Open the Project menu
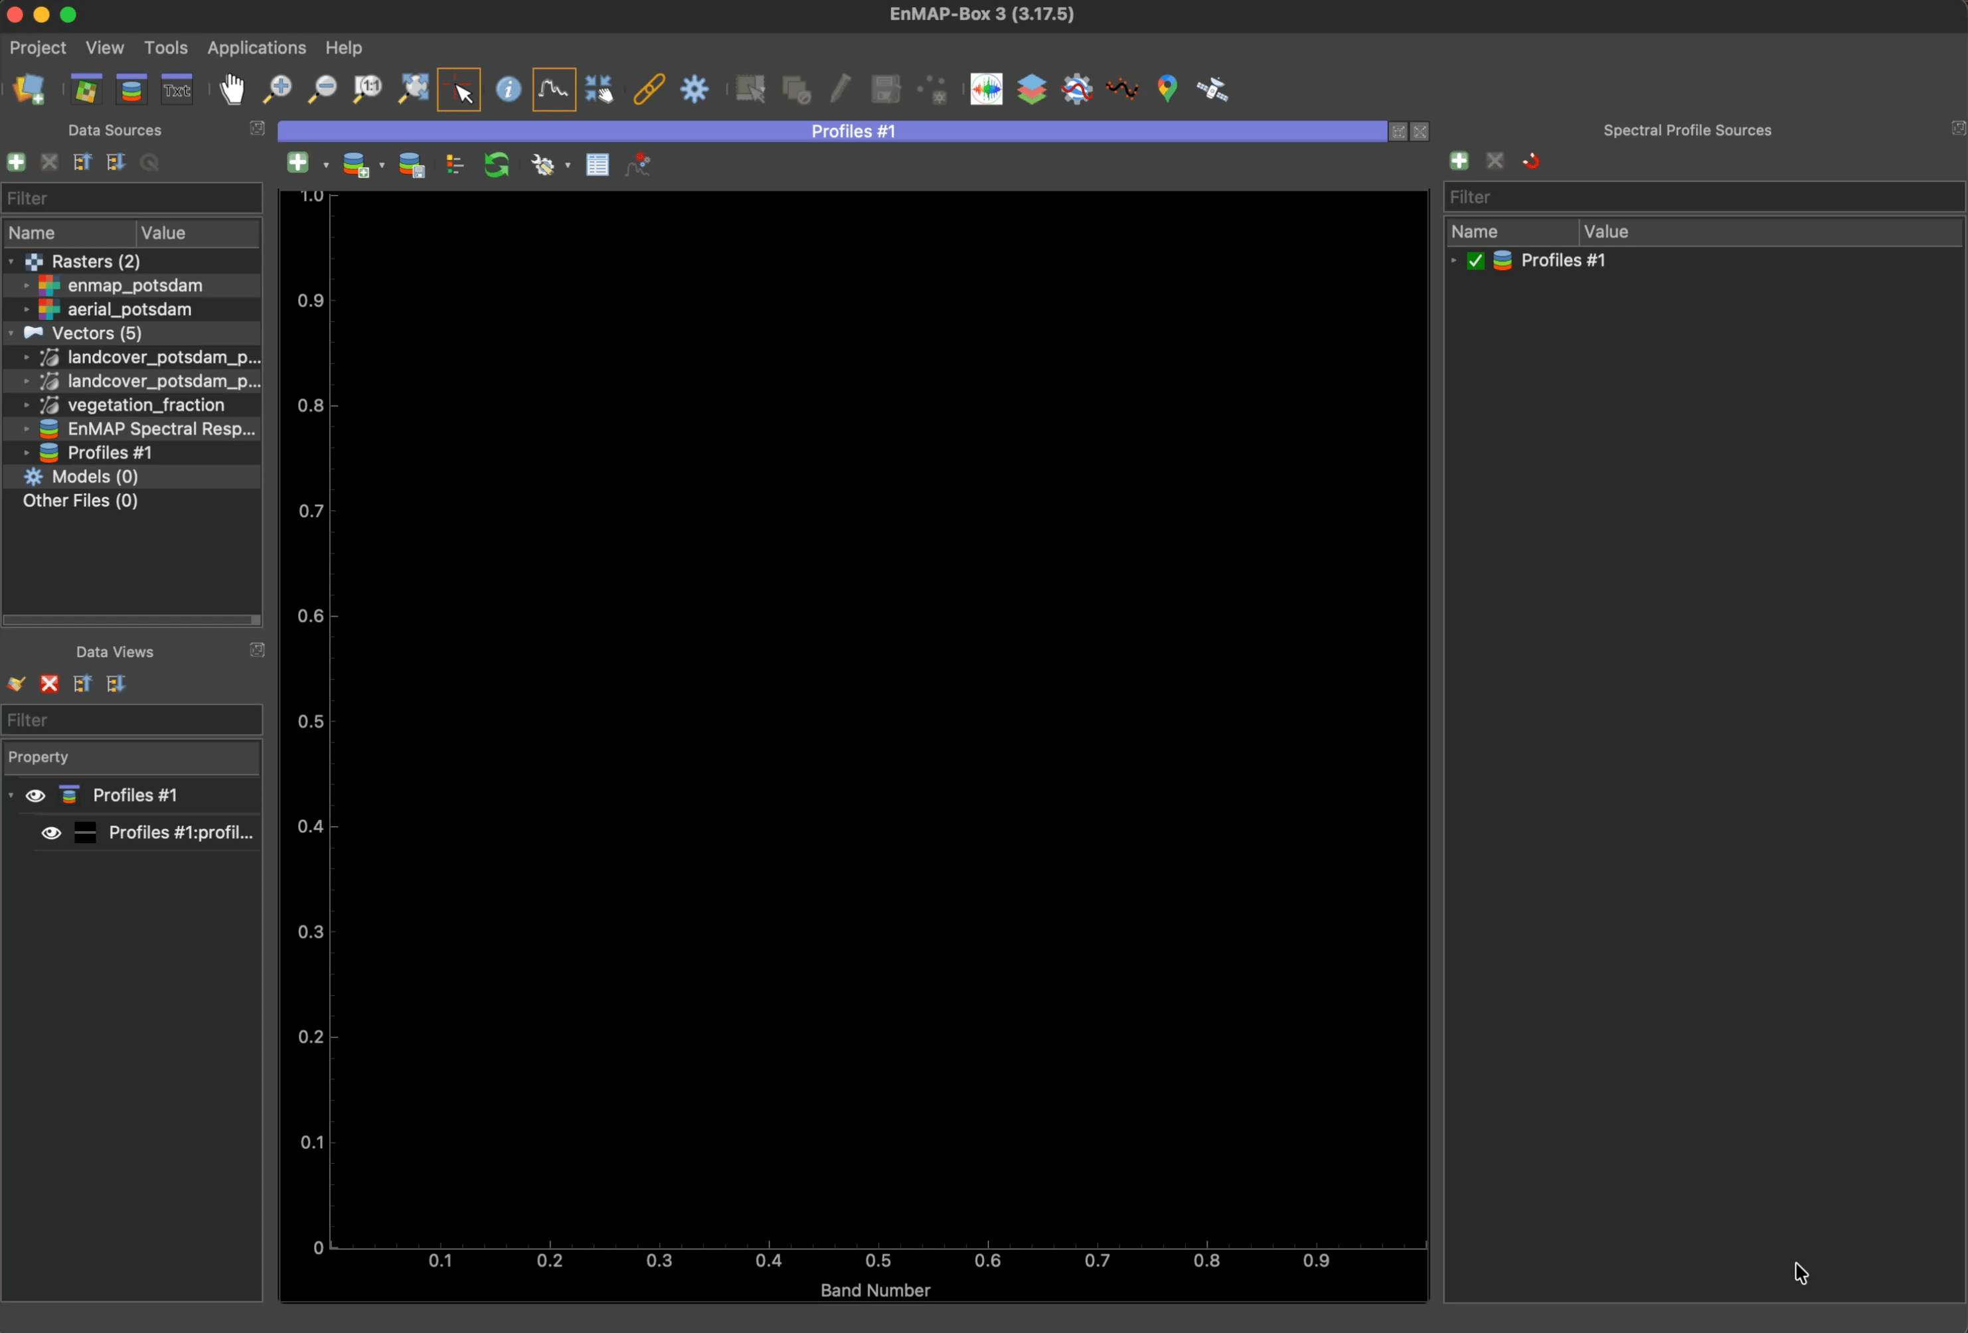Screen dimensions: 1968x1333 click(x=37, y=47)
